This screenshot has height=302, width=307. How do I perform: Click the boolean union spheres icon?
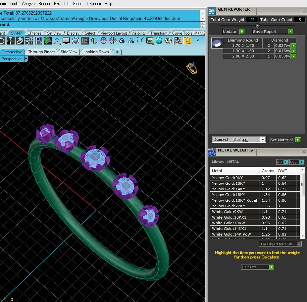click(x=122, y=41)
